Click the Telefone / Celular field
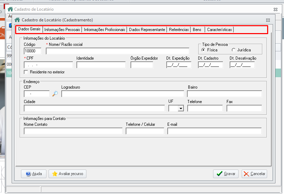The height and width of the screenshot is (194, 284). pos(145,131)
